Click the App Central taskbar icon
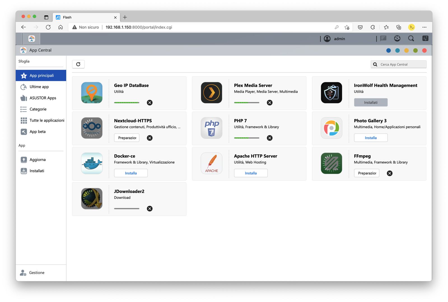This screenshot has width=448, height=302. coord(32,39)
